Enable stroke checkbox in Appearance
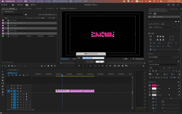This screenshot has height=114, width=182. pyautogui.click(x=150, y=89)
